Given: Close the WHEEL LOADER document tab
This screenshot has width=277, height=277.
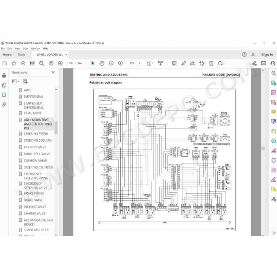Looking at the screenshot, I should point(66,55).
